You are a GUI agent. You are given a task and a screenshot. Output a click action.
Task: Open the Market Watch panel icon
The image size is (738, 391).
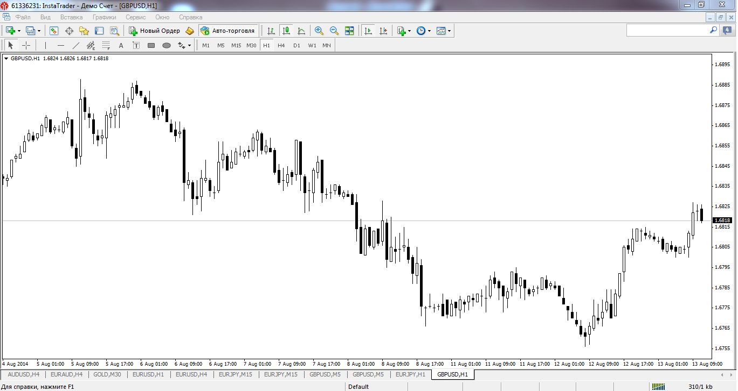[x=54, y=31]
